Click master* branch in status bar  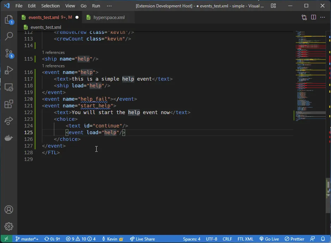[x=27, y=239]
